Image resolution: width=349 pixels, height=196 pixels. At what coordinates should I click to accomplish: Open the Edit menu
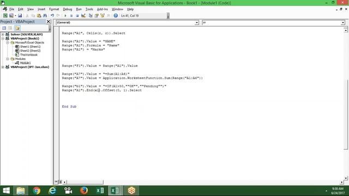pos(21,9)
